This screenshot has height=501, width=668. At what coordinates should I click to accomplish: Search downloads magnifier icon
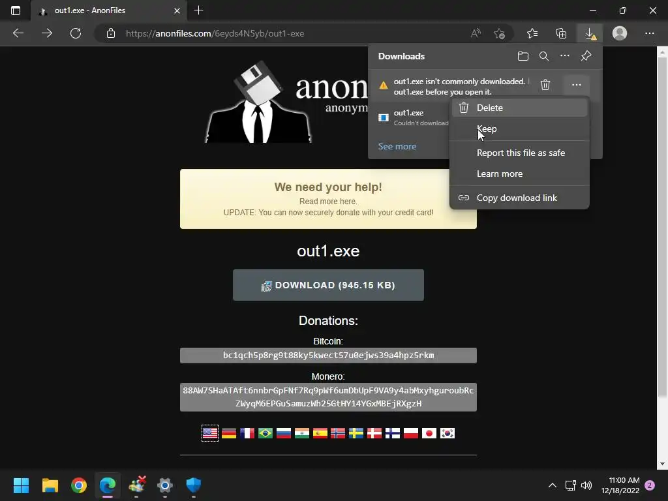point(544,56)
